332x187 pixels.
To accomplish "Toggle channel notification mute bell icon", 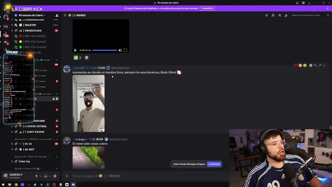I will 273,15.
